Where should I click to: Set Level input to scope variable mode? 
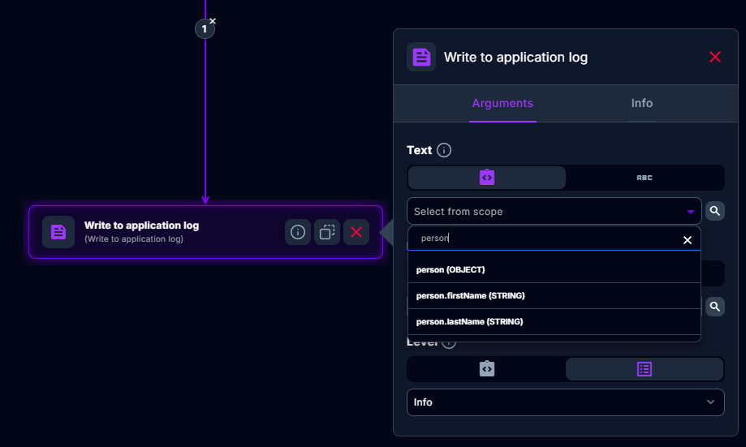pos(486,368)
